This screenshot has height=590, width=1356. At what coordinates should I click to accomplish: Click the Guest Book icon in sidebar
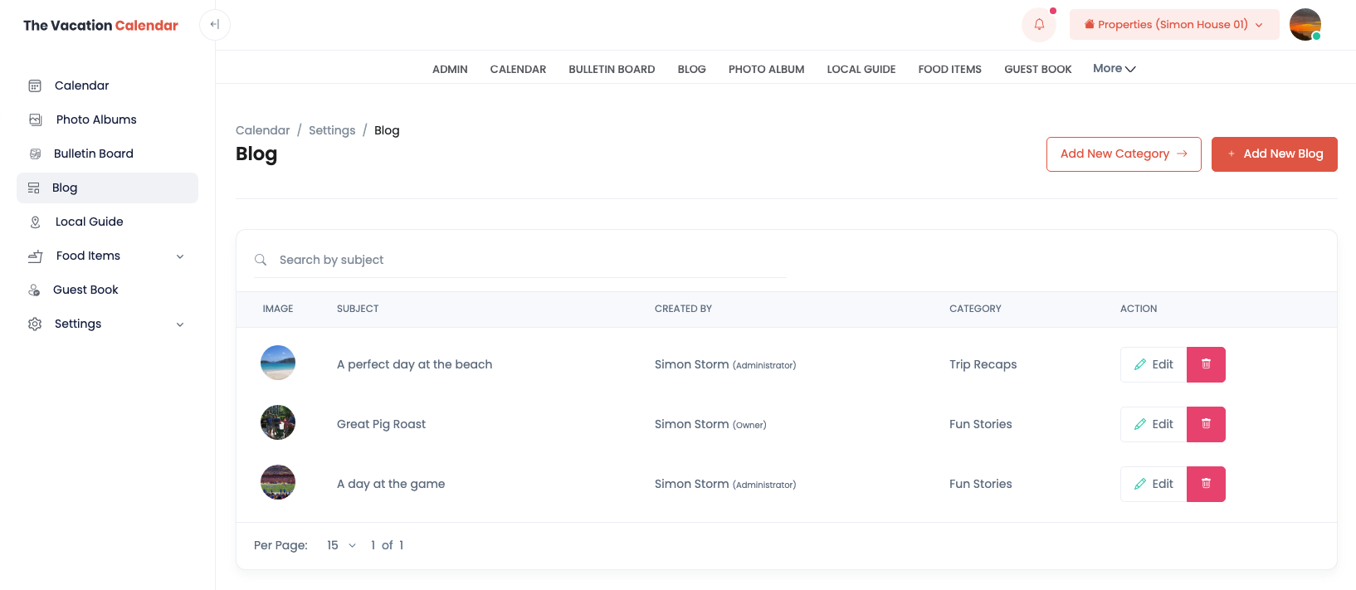tap(35, 290)
